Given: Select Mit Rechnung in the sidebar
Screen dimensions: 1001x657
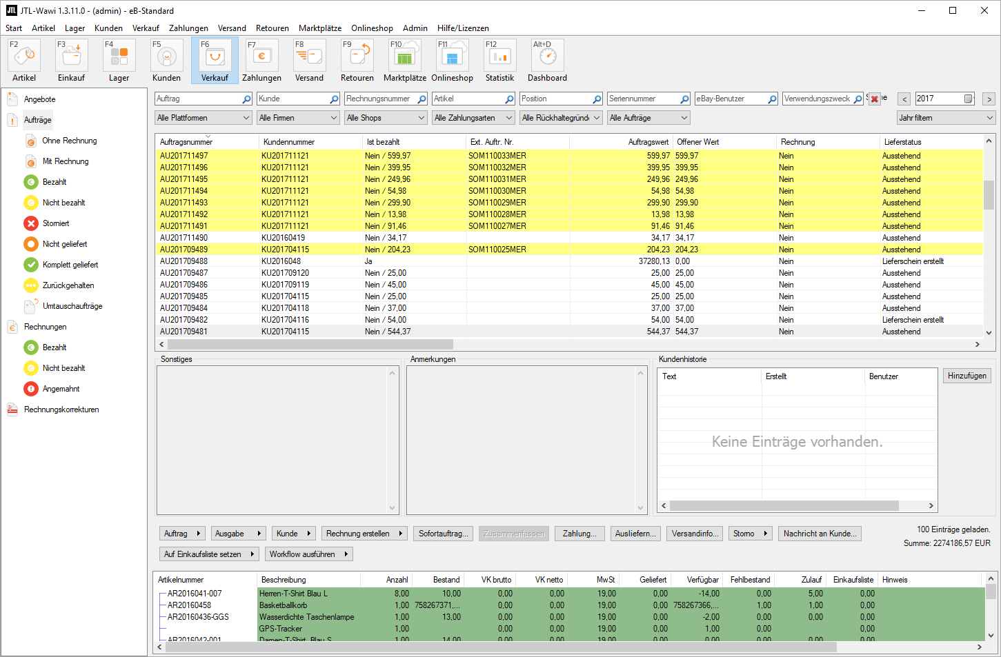Looking at the screenshot, I should pos(66,161).
